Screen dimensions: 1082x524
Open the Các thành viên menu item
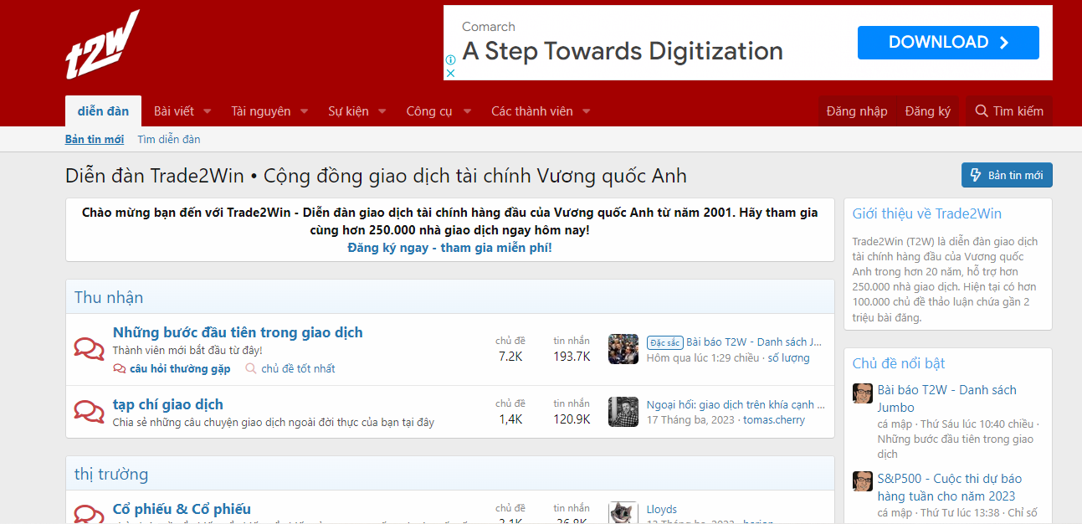tap(532, 111)
